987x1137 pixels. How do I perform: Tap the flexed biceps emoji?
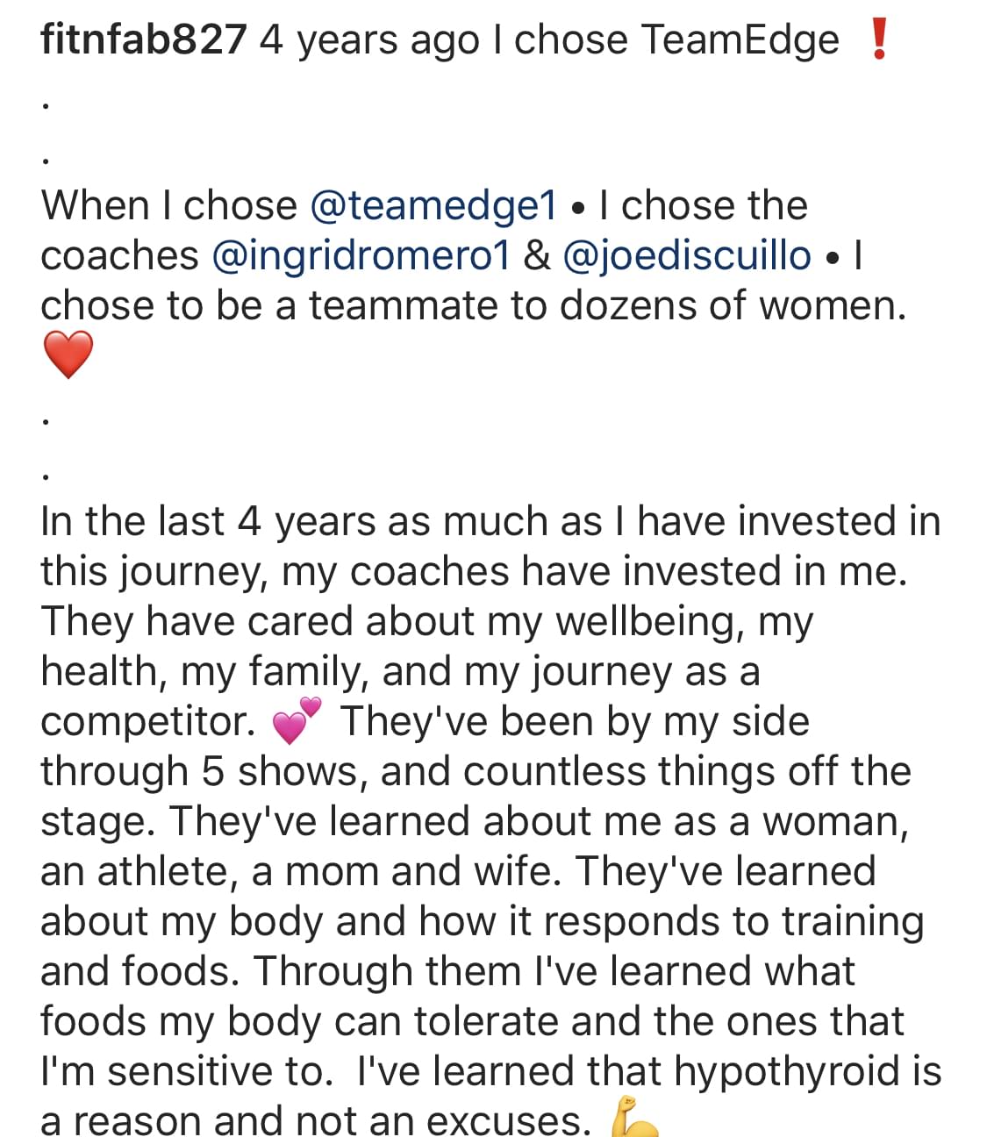pos(633,1119)
